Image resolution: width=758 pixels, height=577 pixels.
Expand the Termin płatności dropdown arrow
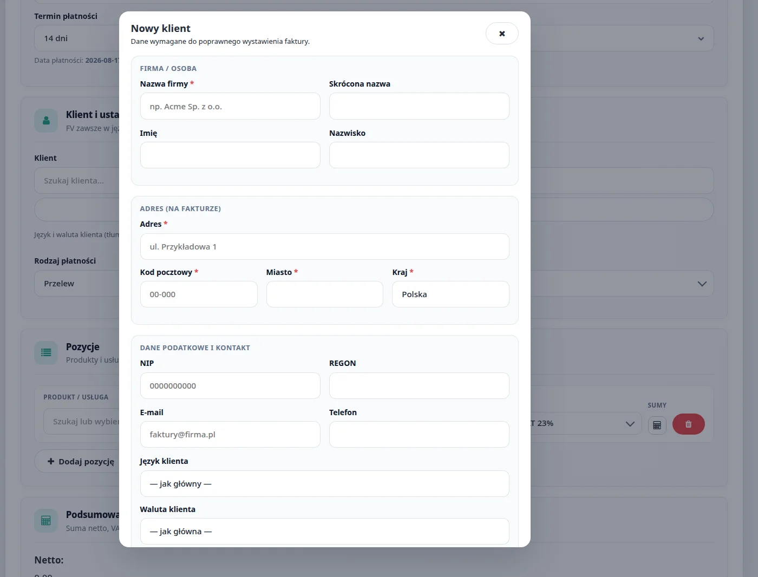[x=701, y=38]
